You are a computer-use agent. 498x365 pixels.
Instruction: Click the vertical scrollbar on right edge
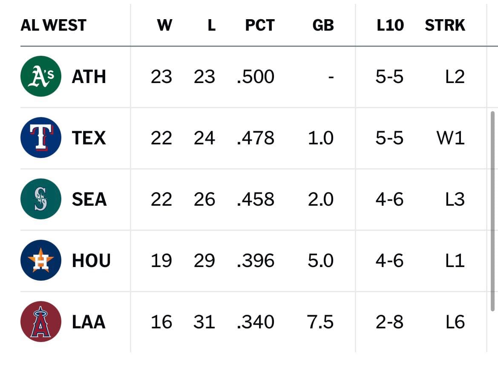(x=492, y=211)
